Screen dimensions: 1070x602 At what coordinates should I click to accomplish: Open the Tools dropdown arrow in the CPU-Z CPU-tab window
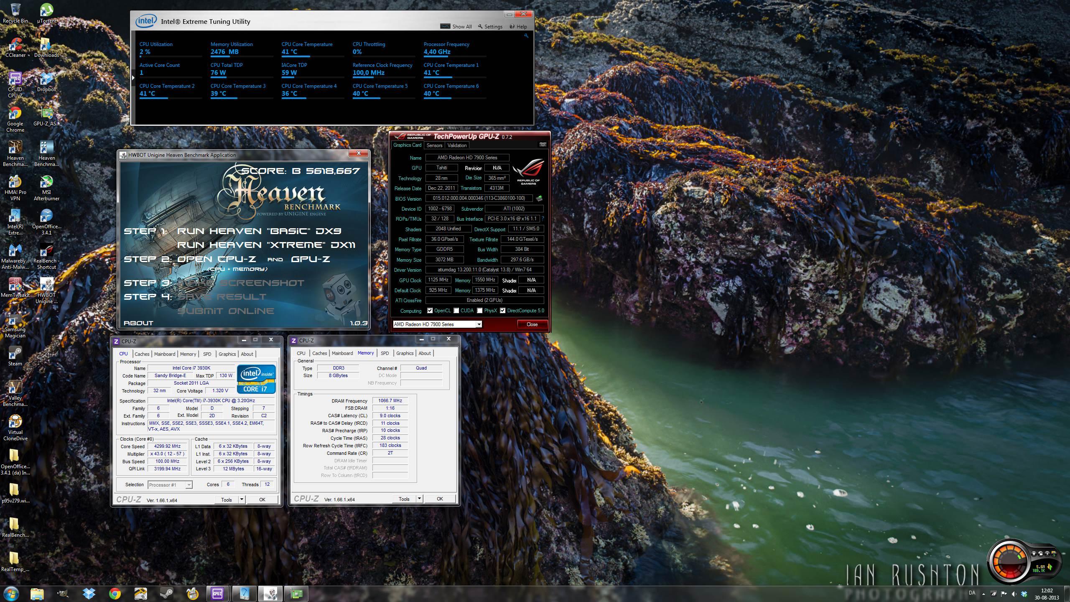tap(241, 499)
